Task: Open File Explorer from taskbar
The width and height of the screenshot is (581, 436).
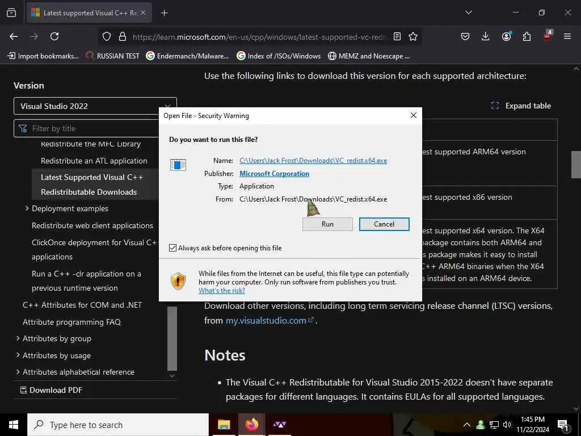Action: coord(224,425)
